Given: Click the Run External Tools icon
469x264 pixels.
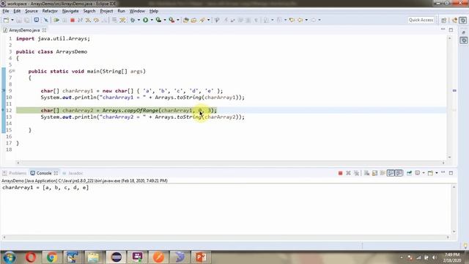Looking at the screenshot, I should (x=171, y=20).
